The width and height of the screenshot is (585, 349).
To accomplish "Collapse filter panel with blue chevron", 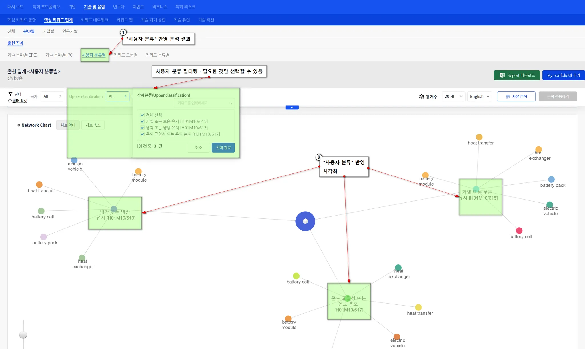I will (x=292, y=108).
